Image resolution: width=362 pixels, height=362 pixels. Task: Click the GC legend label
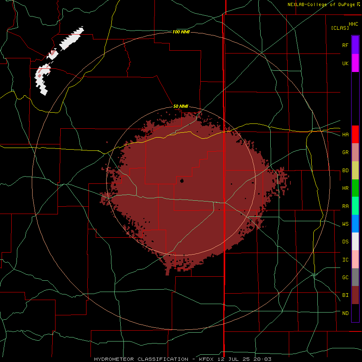tap(345, 278)
